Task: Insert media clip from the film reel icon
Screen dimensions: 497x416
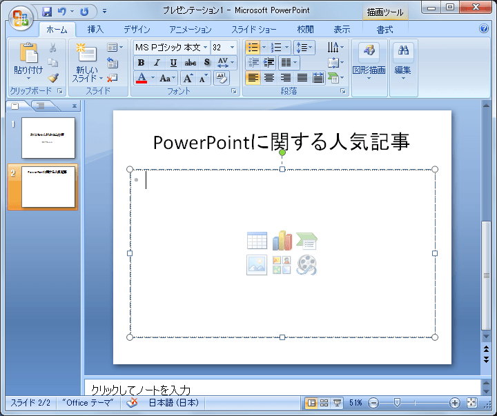Action: coord(306,265)
